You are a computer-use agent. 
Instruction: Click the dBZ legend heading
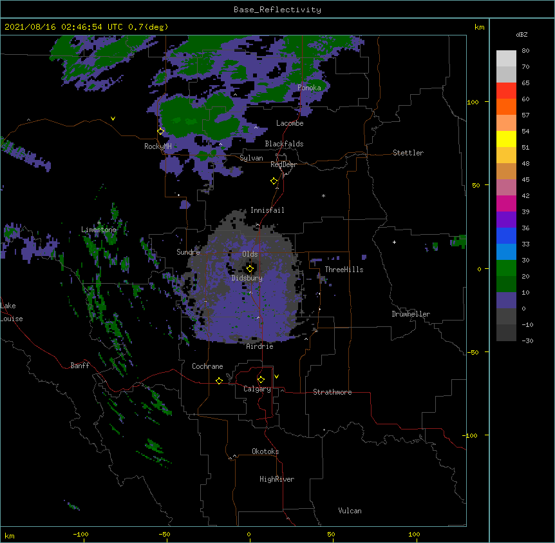pyautogui.click(x=522, y=35)
